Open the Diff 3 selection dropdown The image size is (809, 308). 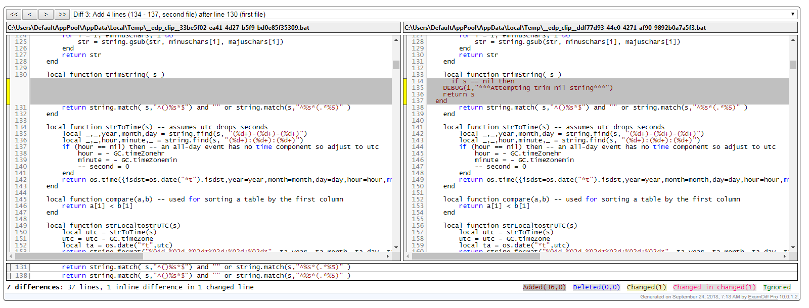click(x=434, y=14)
